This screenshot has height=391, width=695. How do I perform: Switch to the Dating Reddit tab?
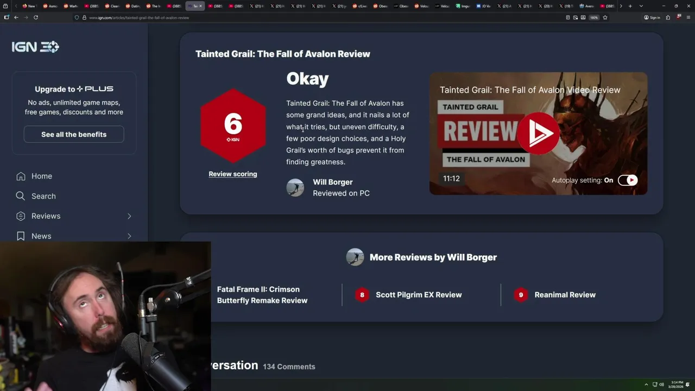tap(132, 6)
